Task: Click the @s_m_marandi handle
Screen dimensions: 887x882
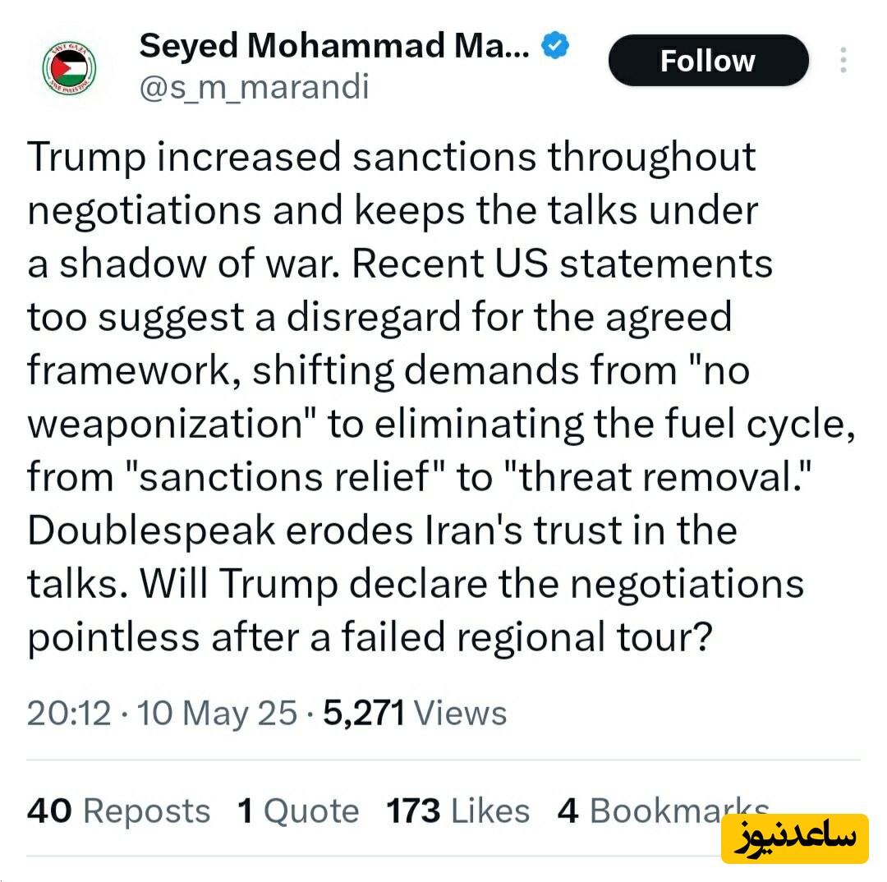Action: click(254, 86)
